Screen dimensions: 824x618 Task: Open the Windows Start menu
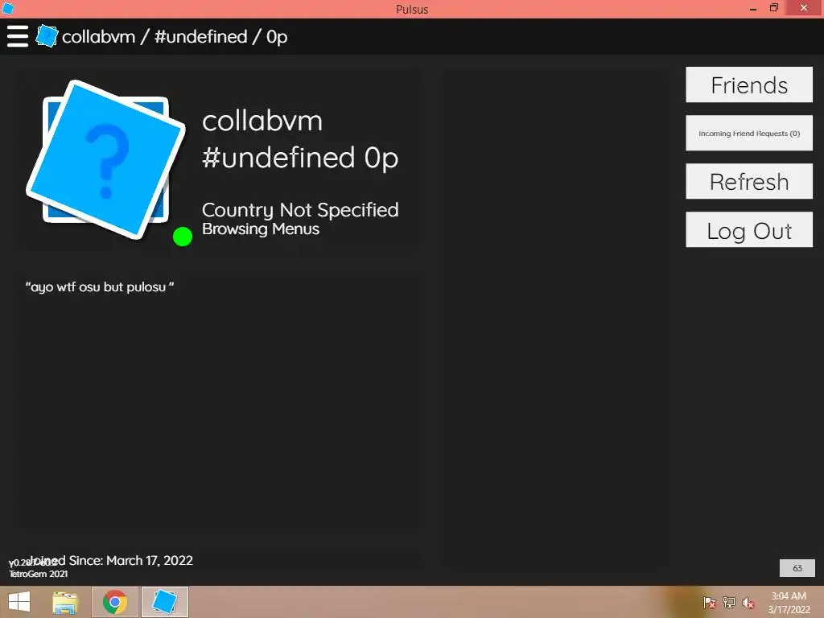tap(19, 602)
